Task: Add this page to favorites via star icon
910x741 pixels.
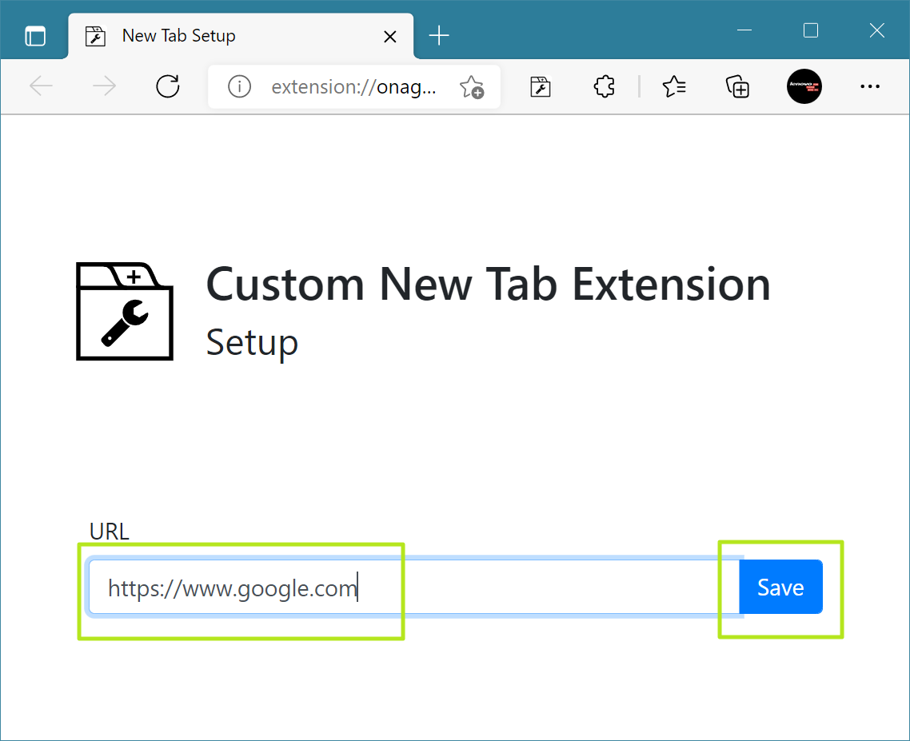Action: click(x=472, y=86)
